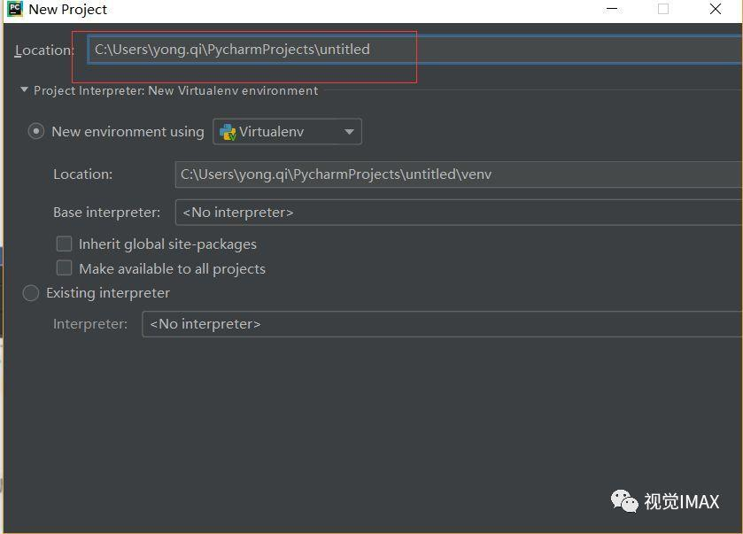
Task: Tick 'Make available to all projects' checkbox
Action: point(64,267)
